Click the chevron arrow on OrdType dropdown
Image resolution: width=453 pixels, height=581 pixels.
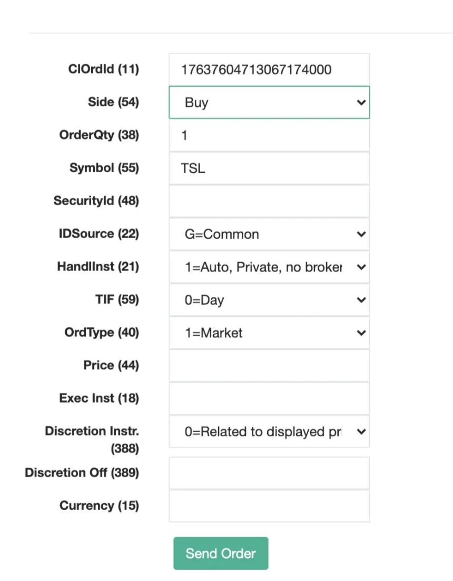tap(361, 333)
